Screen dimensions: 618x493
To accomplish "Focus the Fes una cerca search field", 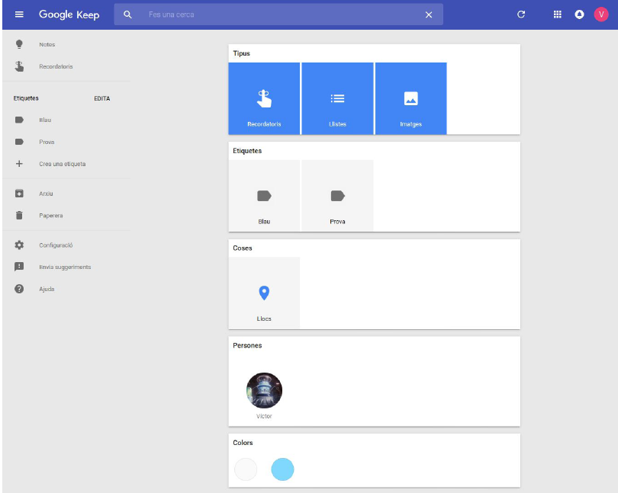I will 282,14.
